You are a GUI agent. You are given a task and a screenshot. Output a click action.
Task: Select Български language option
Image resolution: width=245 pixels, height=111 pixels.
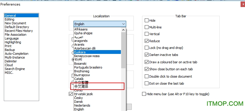pos(97,75)
